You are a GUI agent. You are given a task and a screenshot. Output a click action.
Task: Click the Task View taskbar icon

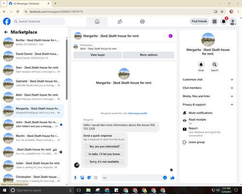click(79, 190)
